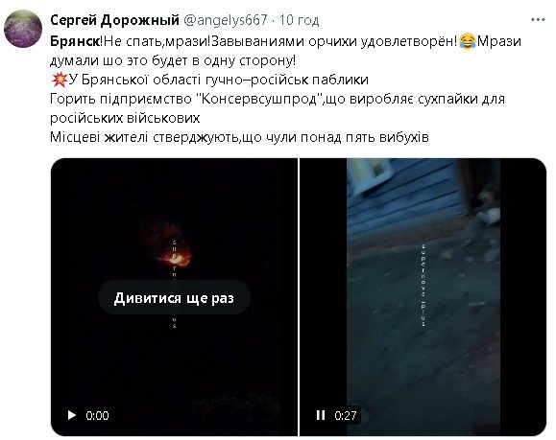556x440 pixels.
Task: Open the @angelys667 profile handle
Action: 225,20
